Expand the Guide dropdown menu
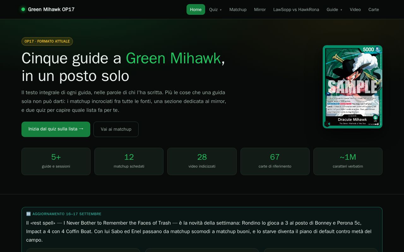Image resolution: width=404 pixels, height=252 pixels. click(x=334, y=9)
